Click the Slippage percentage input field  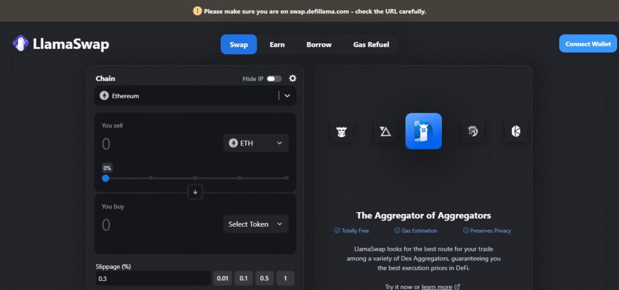pyautogui.click(x=153, y=278)
